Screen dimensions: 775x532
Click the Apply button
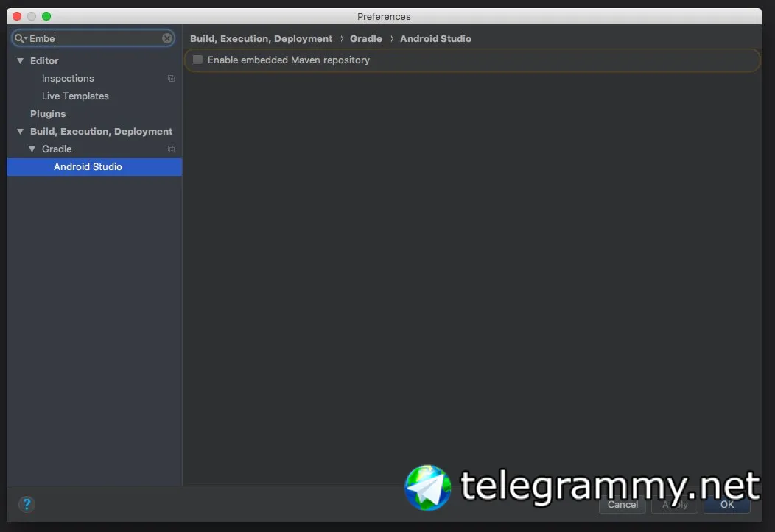[x=675, y=504]
